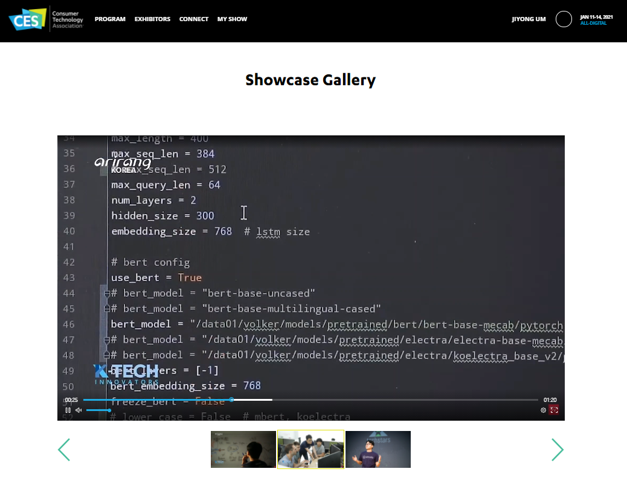Click the 00:25 elapsed time label

tap(71, 400)
